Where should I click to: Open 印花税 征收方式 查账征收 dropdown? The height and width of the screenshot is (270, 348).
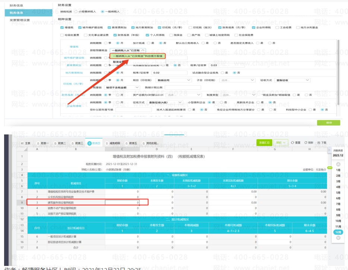[x=292, y=80]
